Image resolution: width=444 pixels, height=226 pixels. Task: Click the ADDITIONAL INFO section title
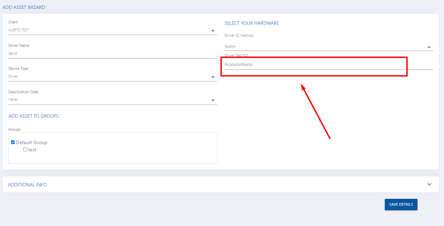click(x=27, y=185)
